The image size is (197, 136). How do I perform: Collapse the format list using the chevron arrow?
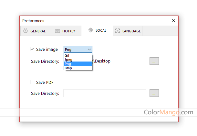coord(89,50)
